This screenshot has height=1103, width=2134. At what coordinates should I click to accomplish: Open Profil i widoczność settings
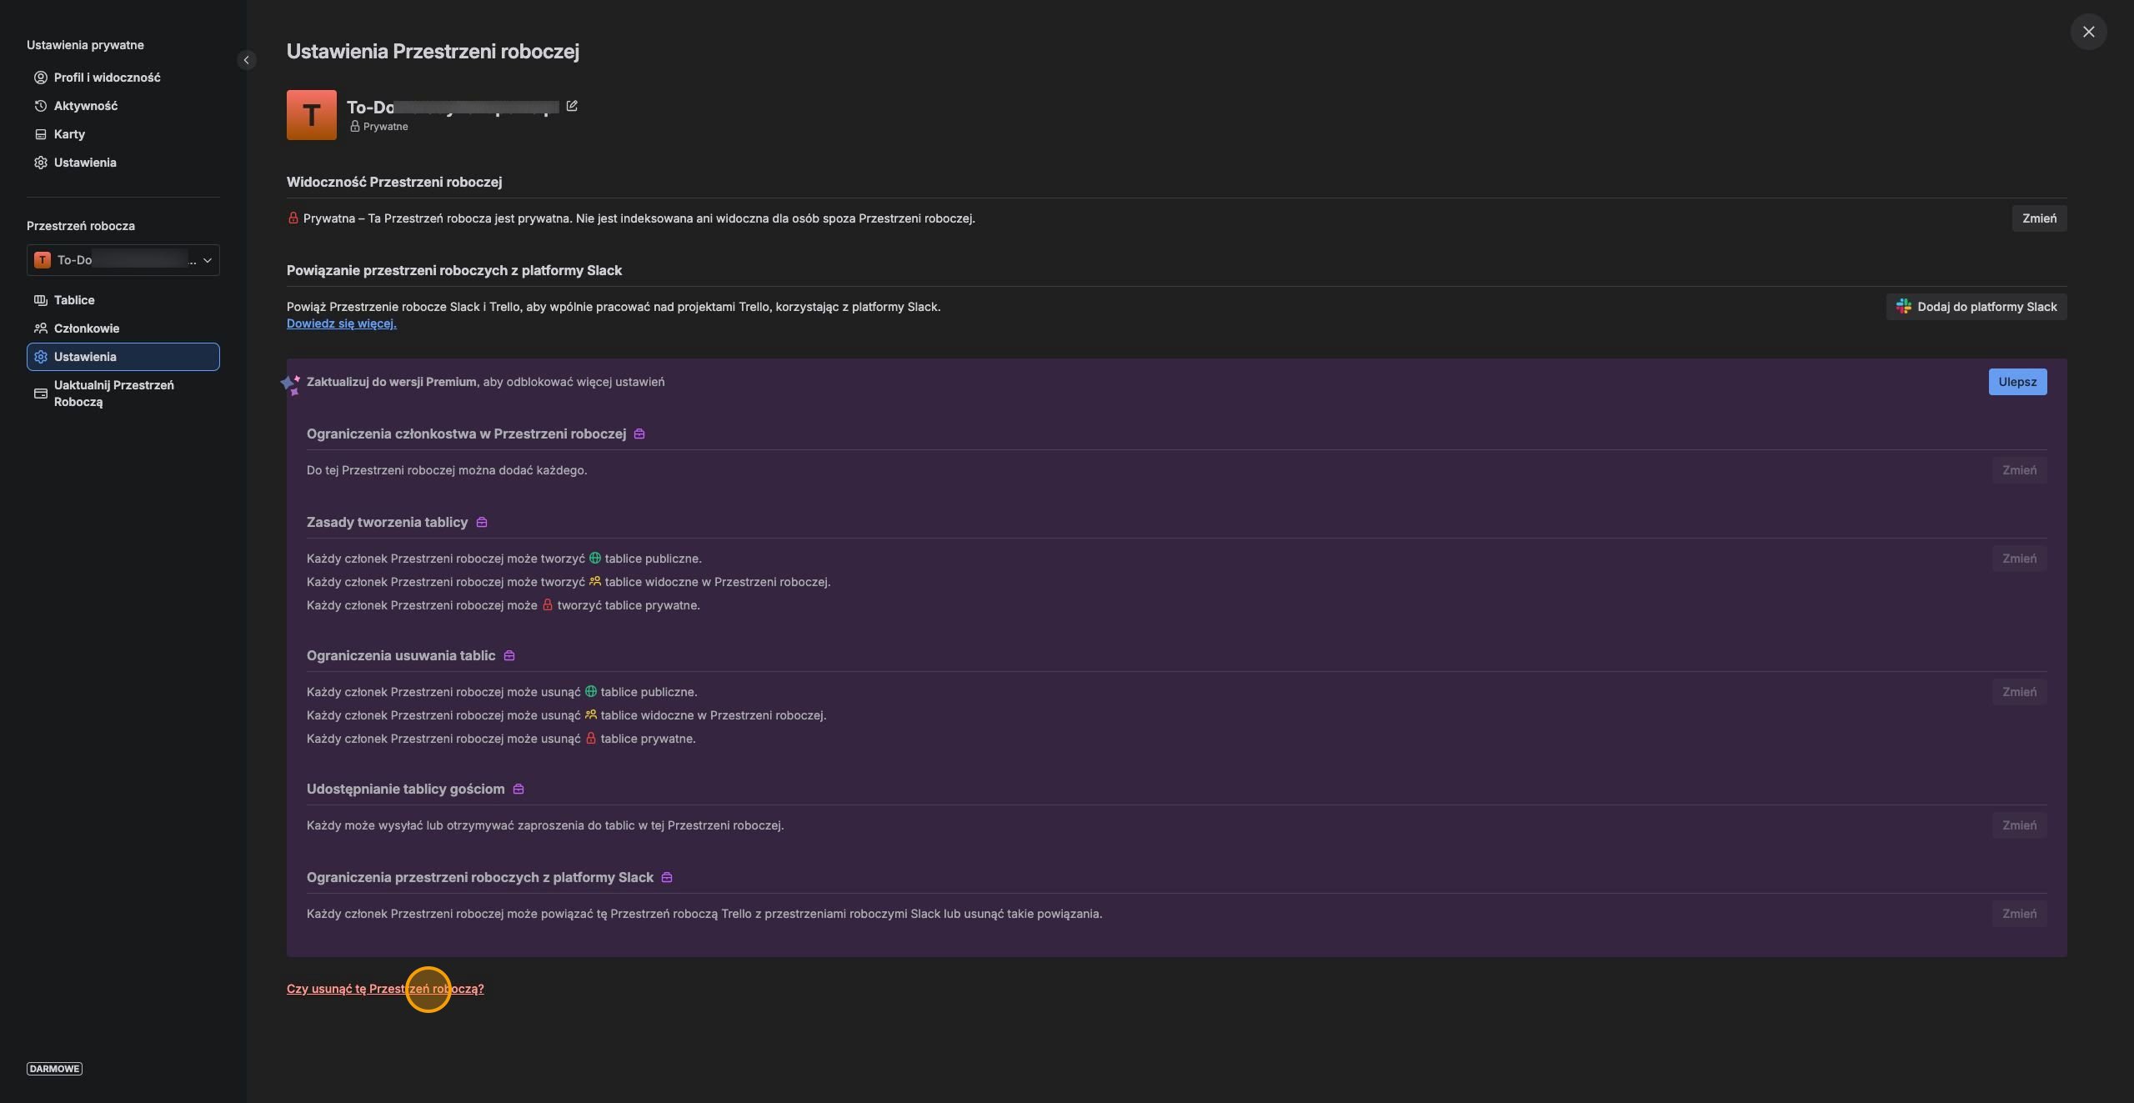(123, 78)
